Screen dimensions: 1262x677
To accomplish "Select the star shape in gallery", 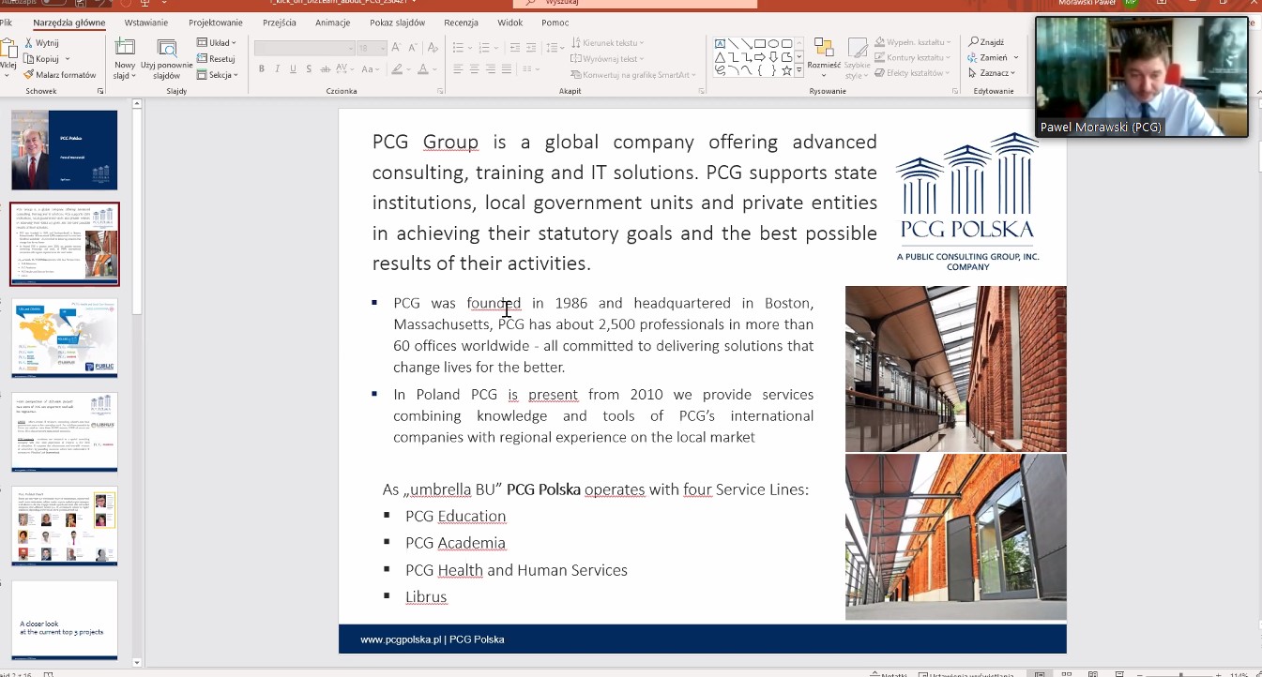I will coord(786,70).
